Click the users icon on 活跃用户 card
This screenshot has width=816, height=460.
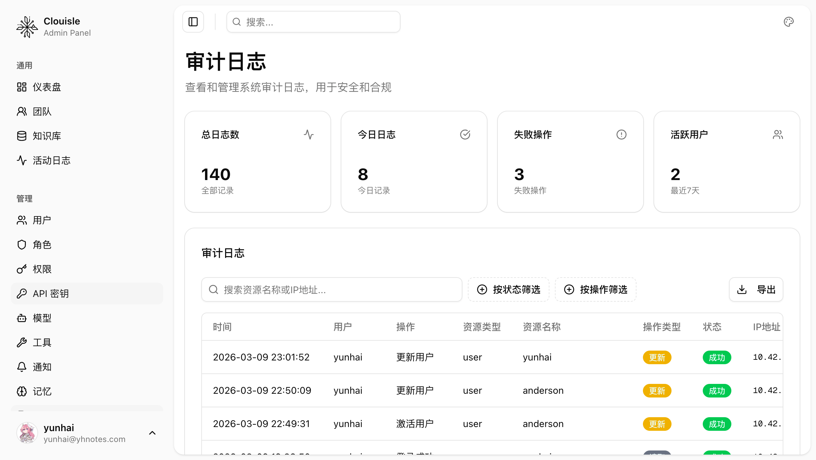[778, 135]
